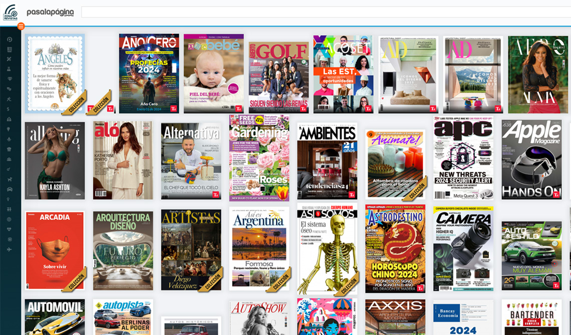
Task: Select the chef hat cooking icon
Action: [10, 149]
